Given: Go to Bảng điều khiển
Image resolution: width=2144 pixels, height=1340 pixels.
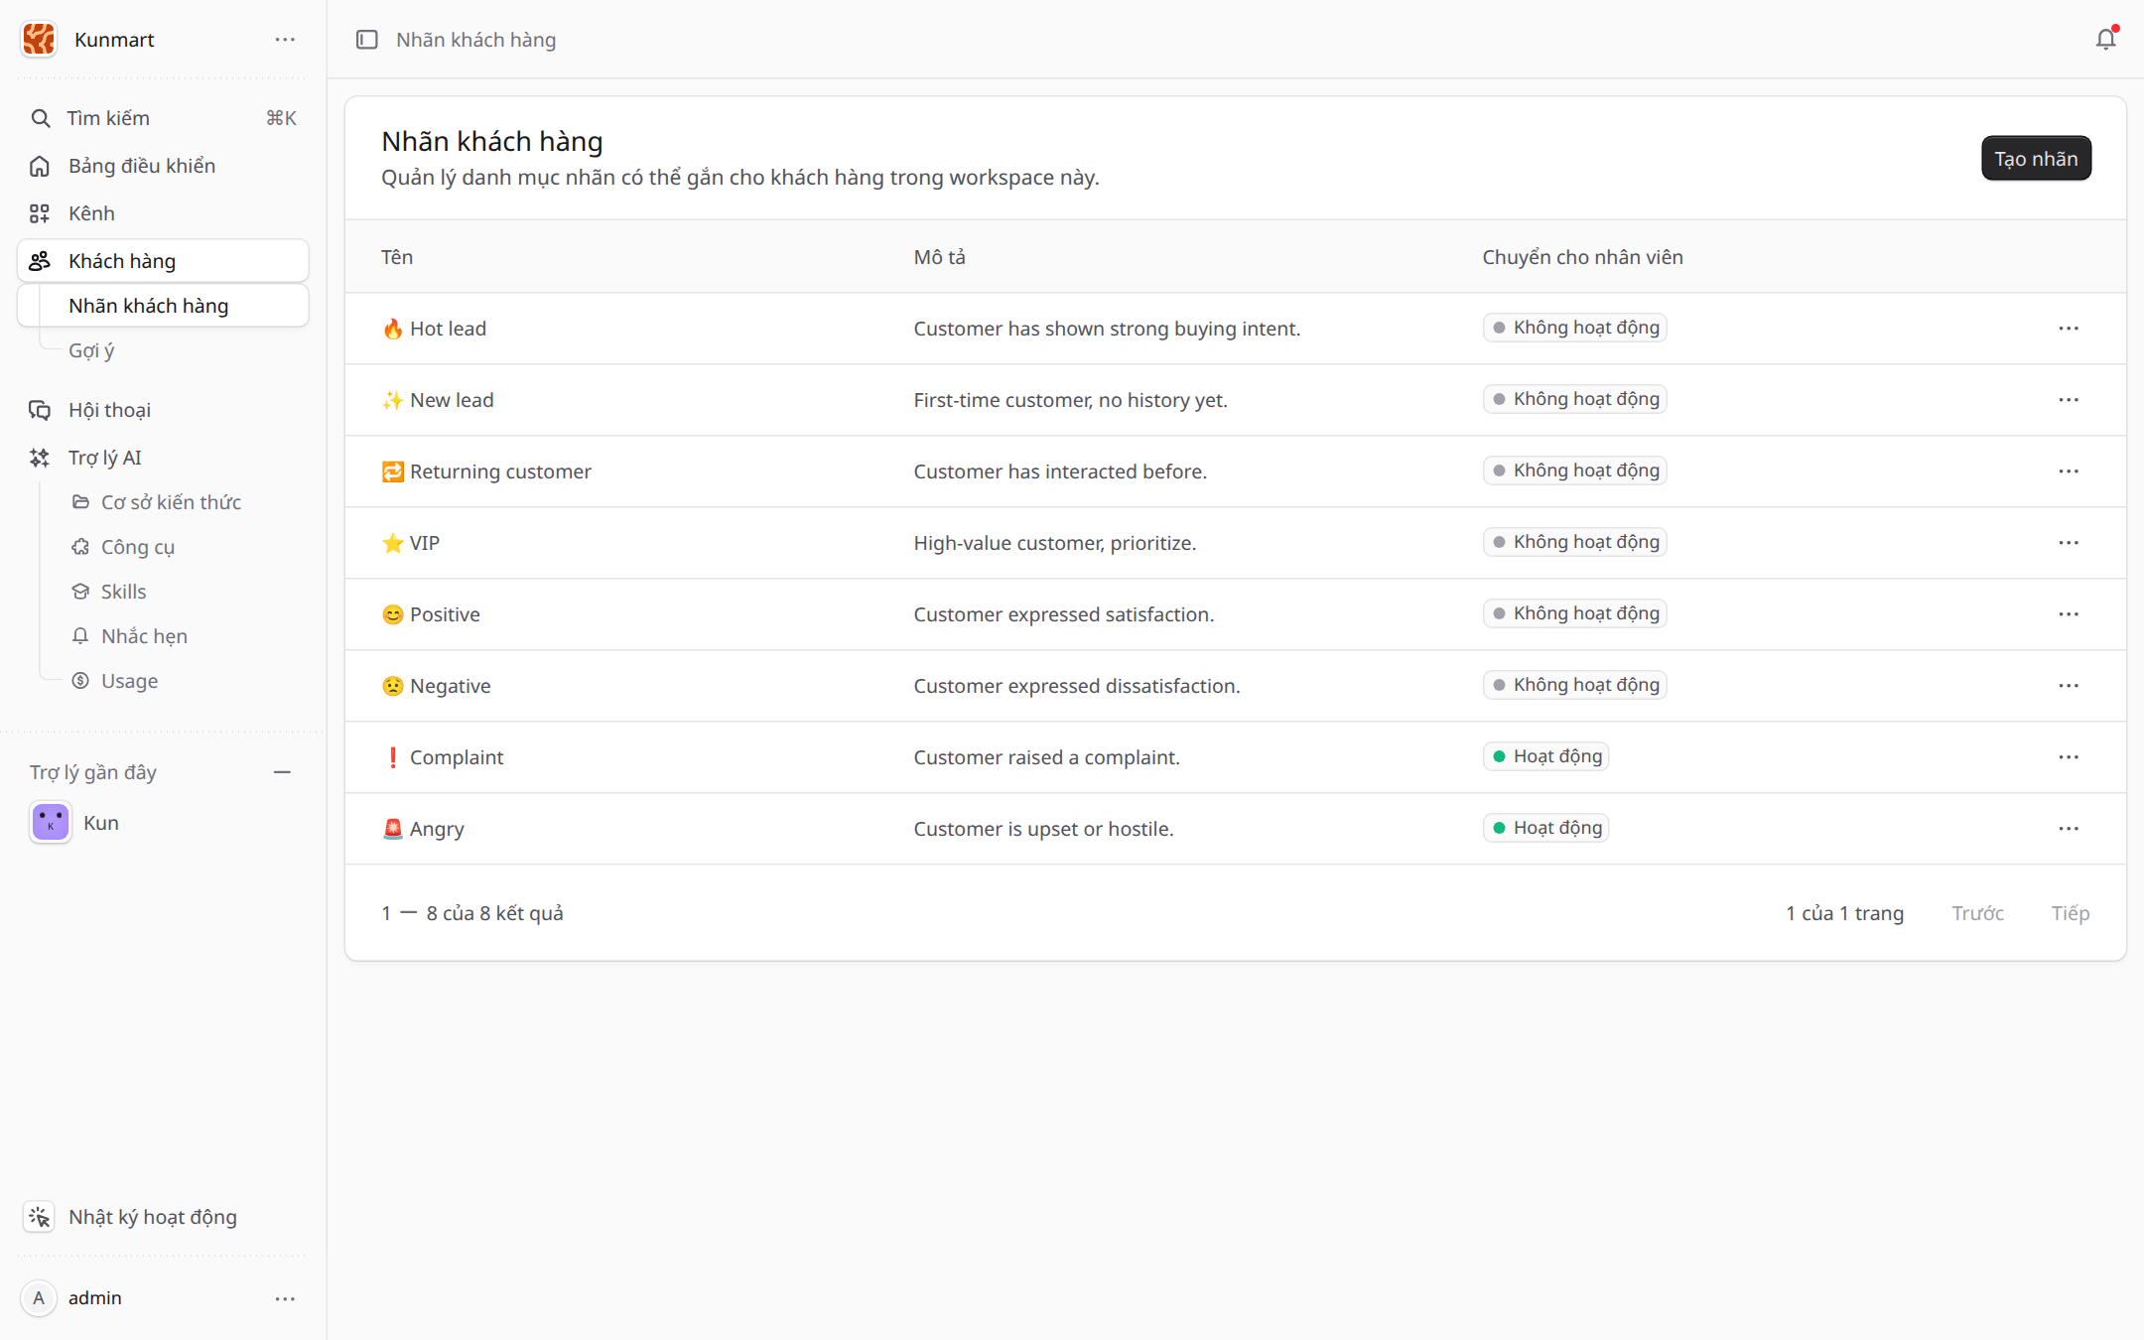Looking at the screenshot, I should (163, 166).
